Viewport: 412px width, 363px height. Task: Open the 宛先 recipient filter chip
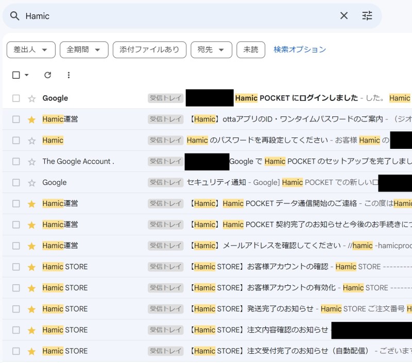(x=211, y=49)
